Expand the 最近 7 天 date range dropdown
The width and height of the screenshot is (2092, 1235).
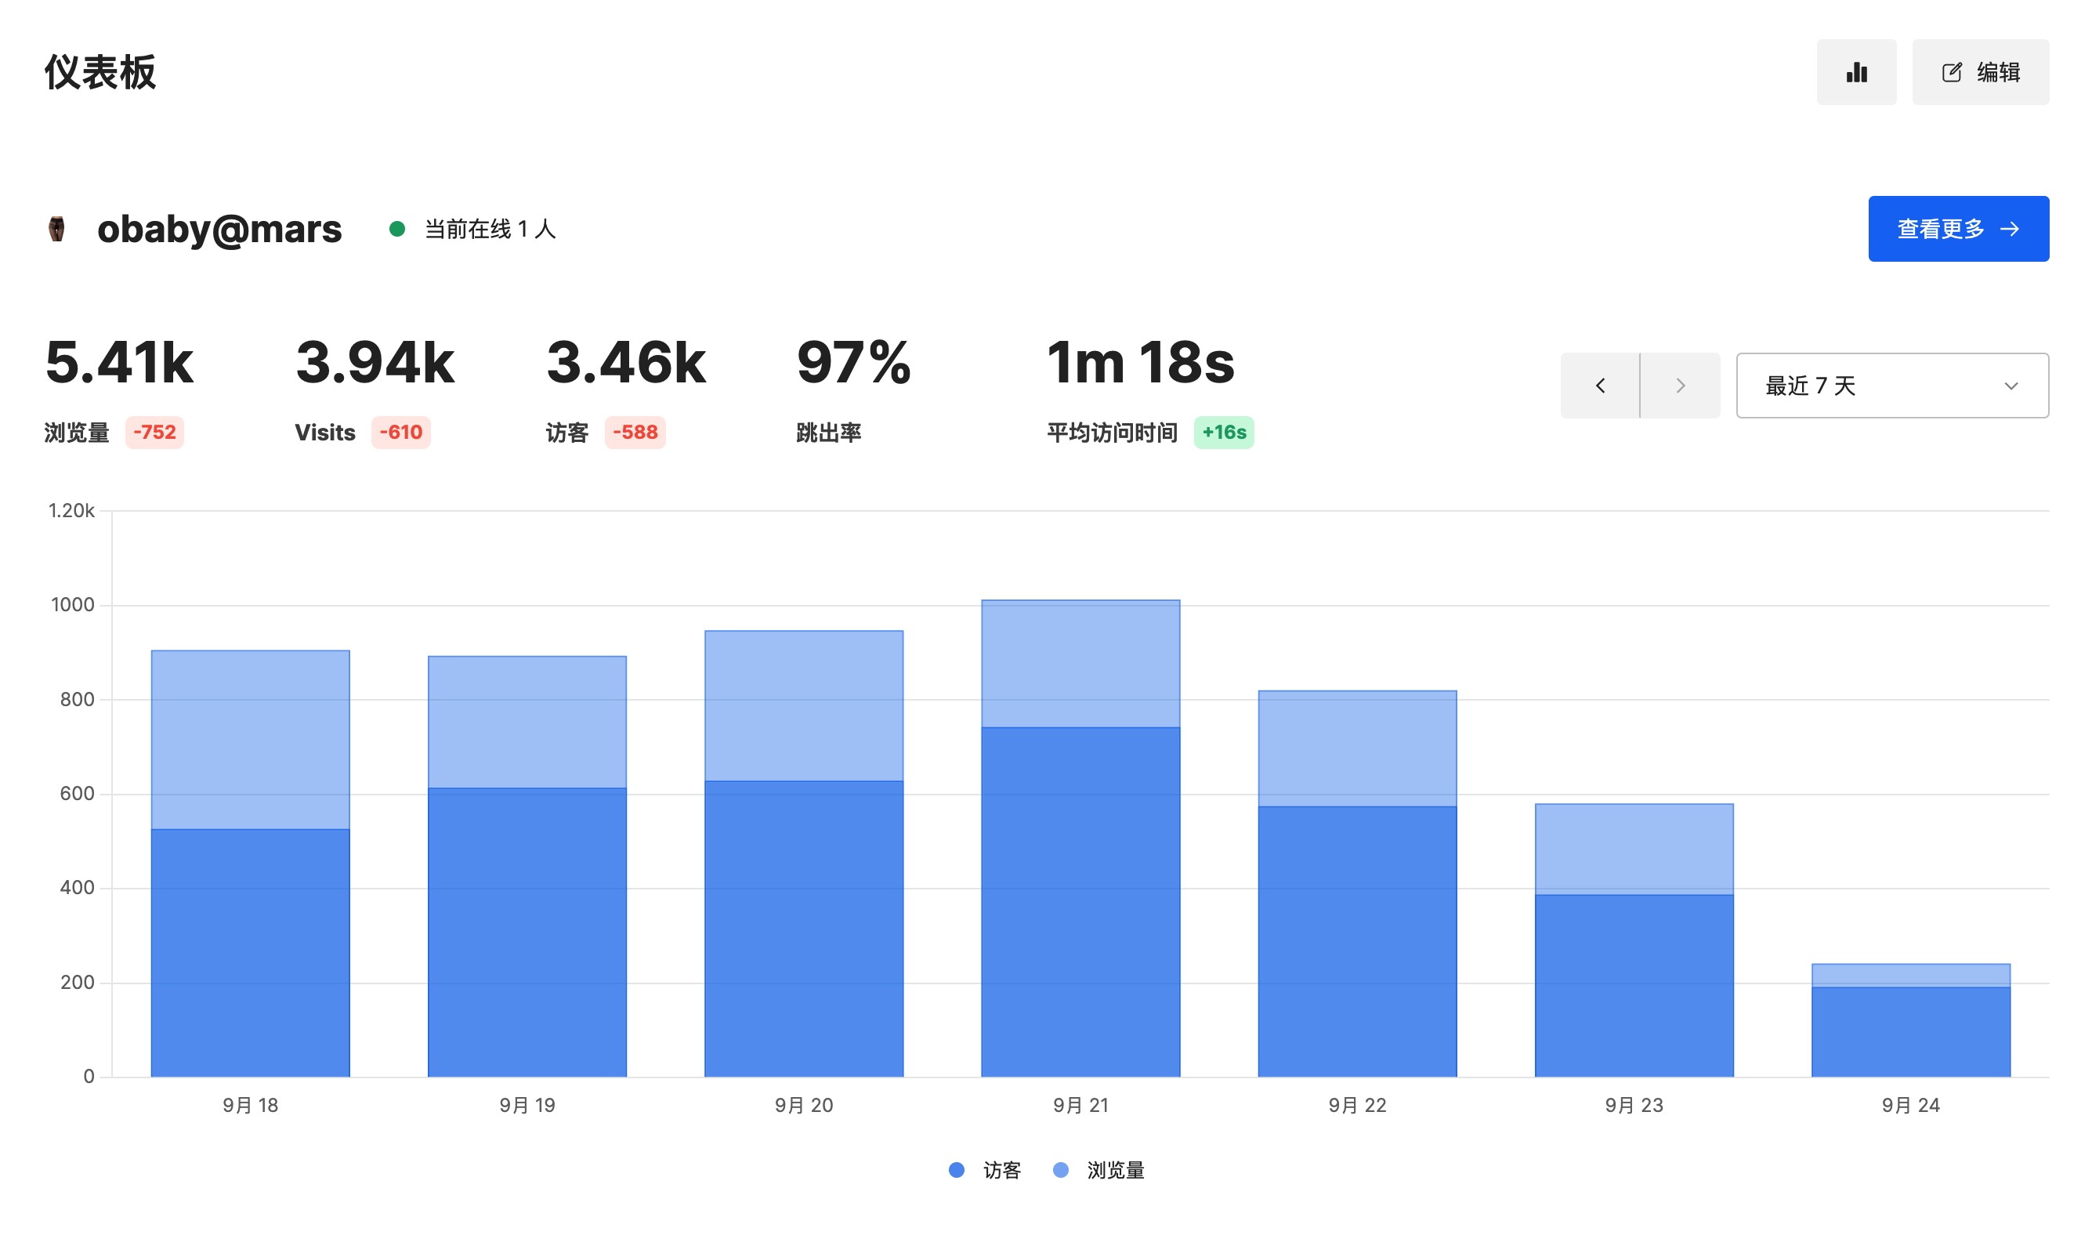[1891, 386]
